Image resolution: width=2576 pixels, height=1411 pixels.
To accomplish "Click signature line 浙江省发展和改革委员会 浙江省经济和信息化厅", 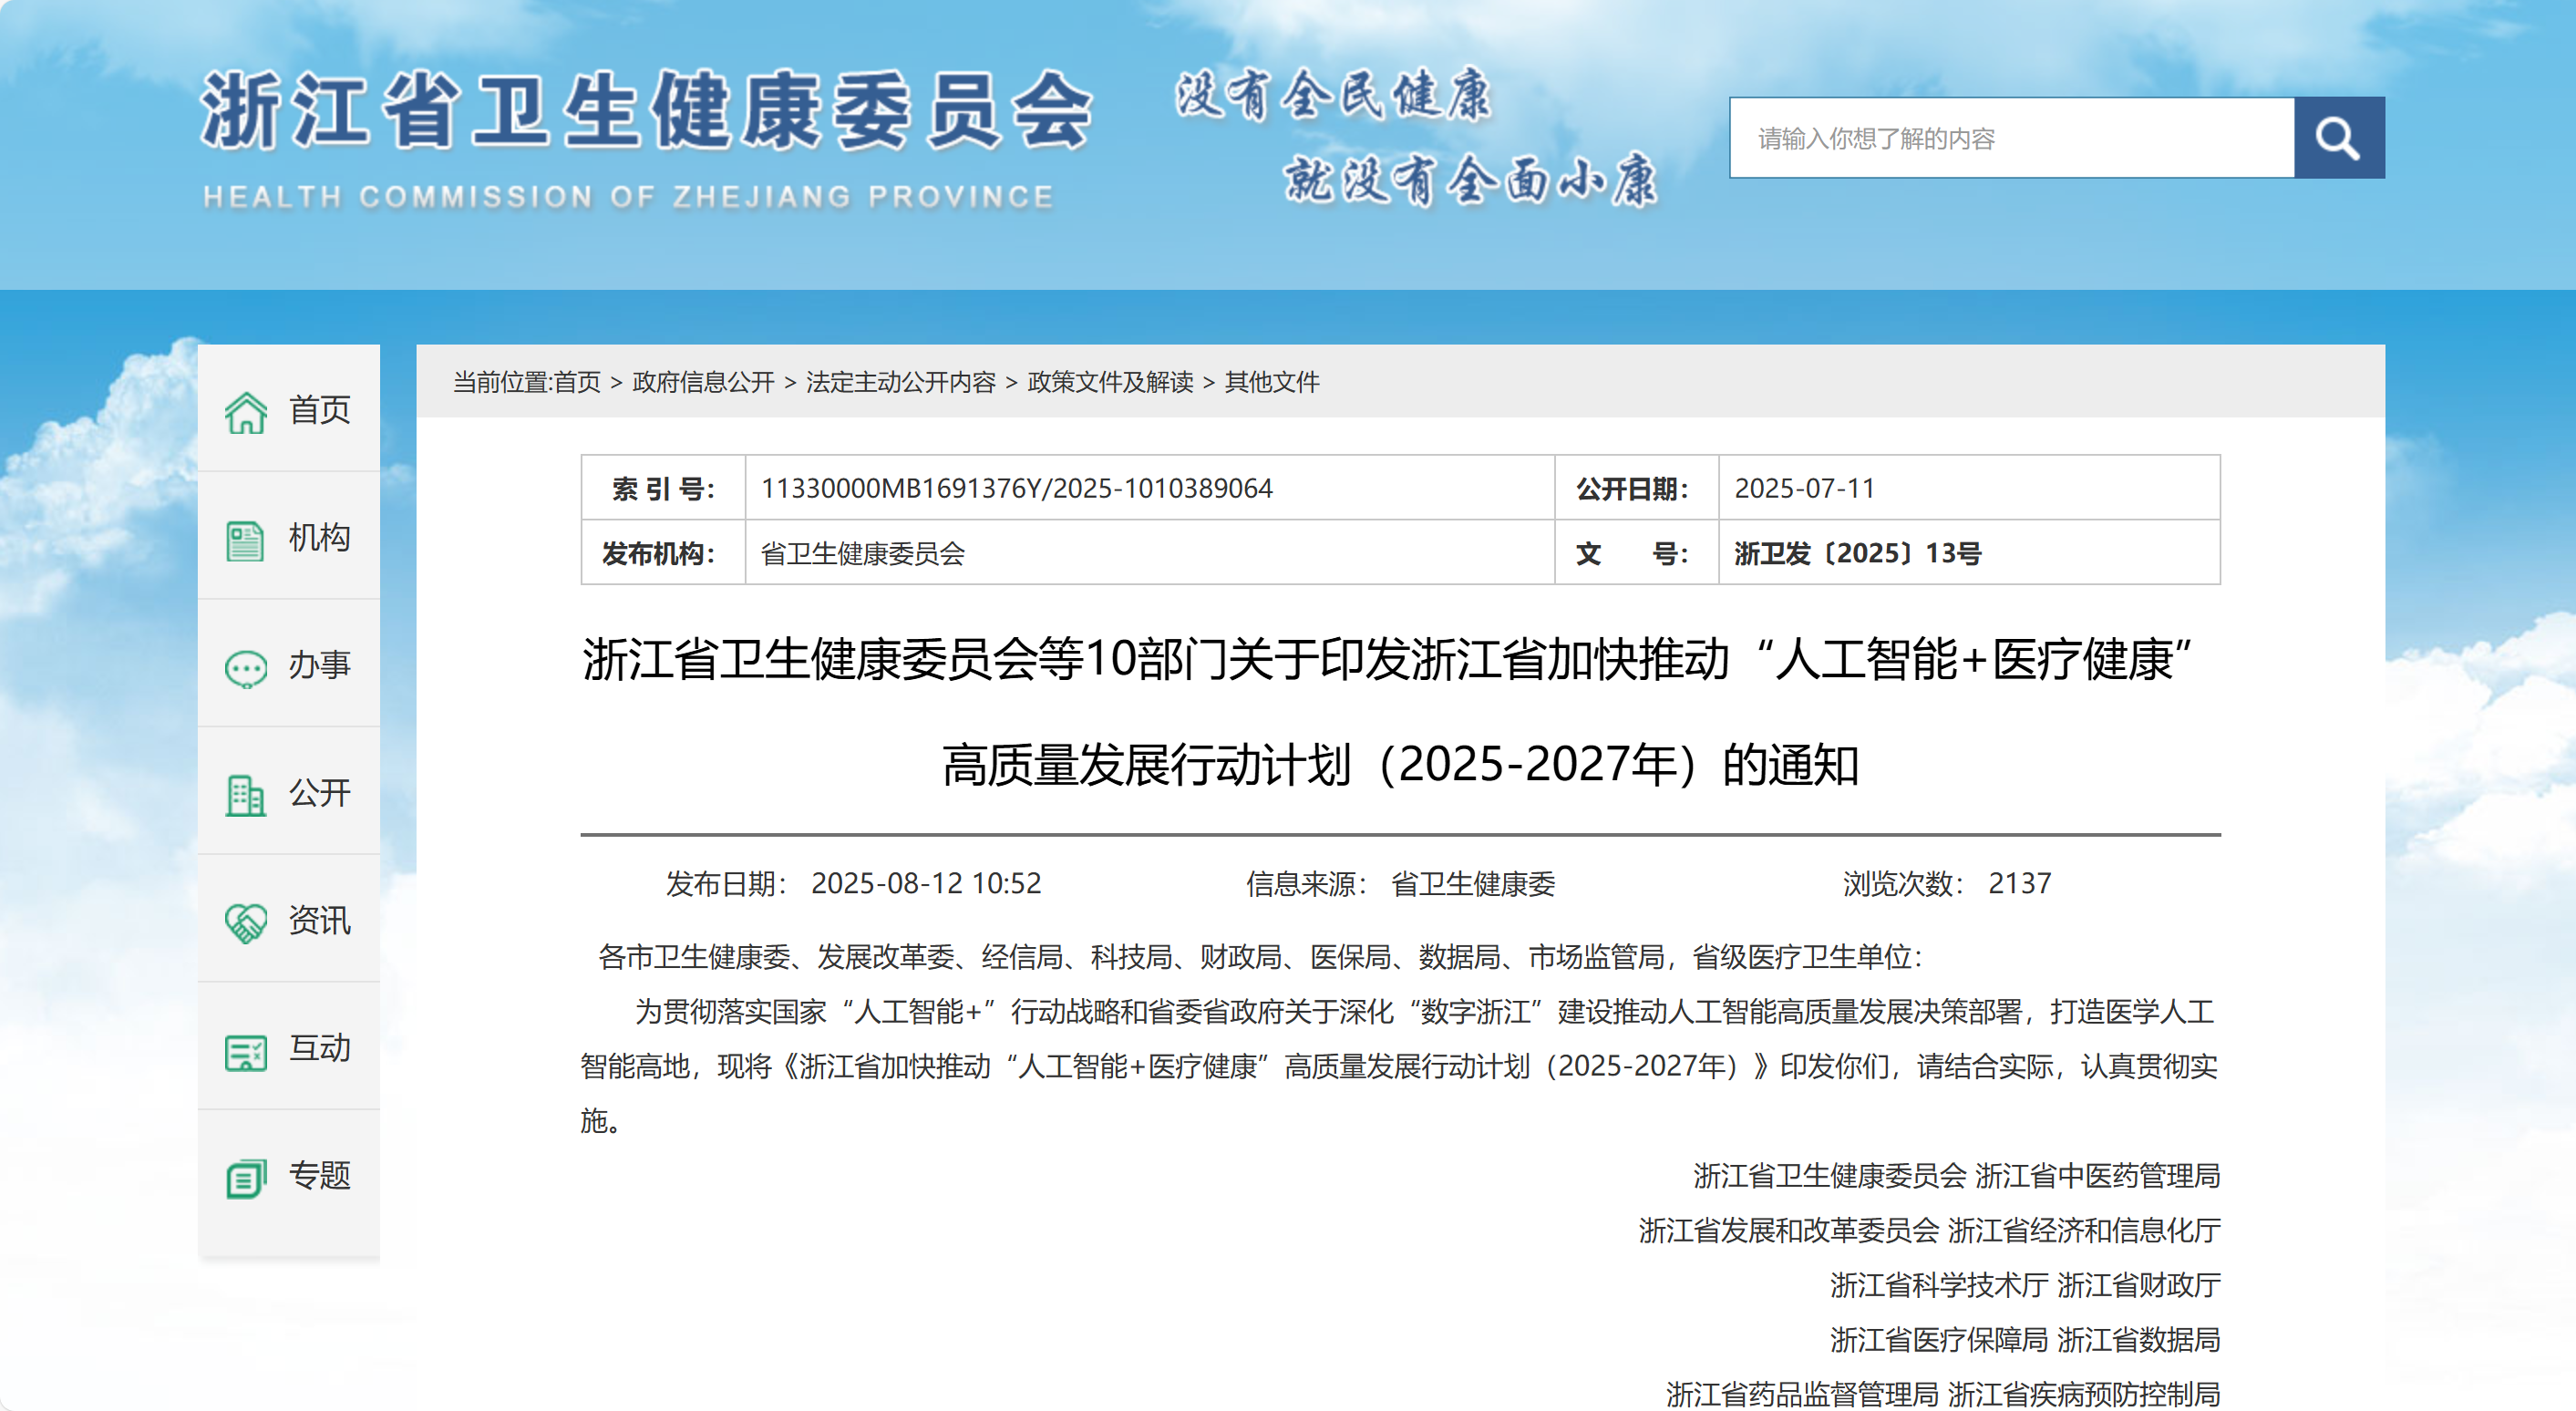I will [x=1930, y=1230].
